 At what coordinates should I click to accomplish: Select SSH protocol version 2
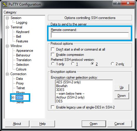click(92, 64)
